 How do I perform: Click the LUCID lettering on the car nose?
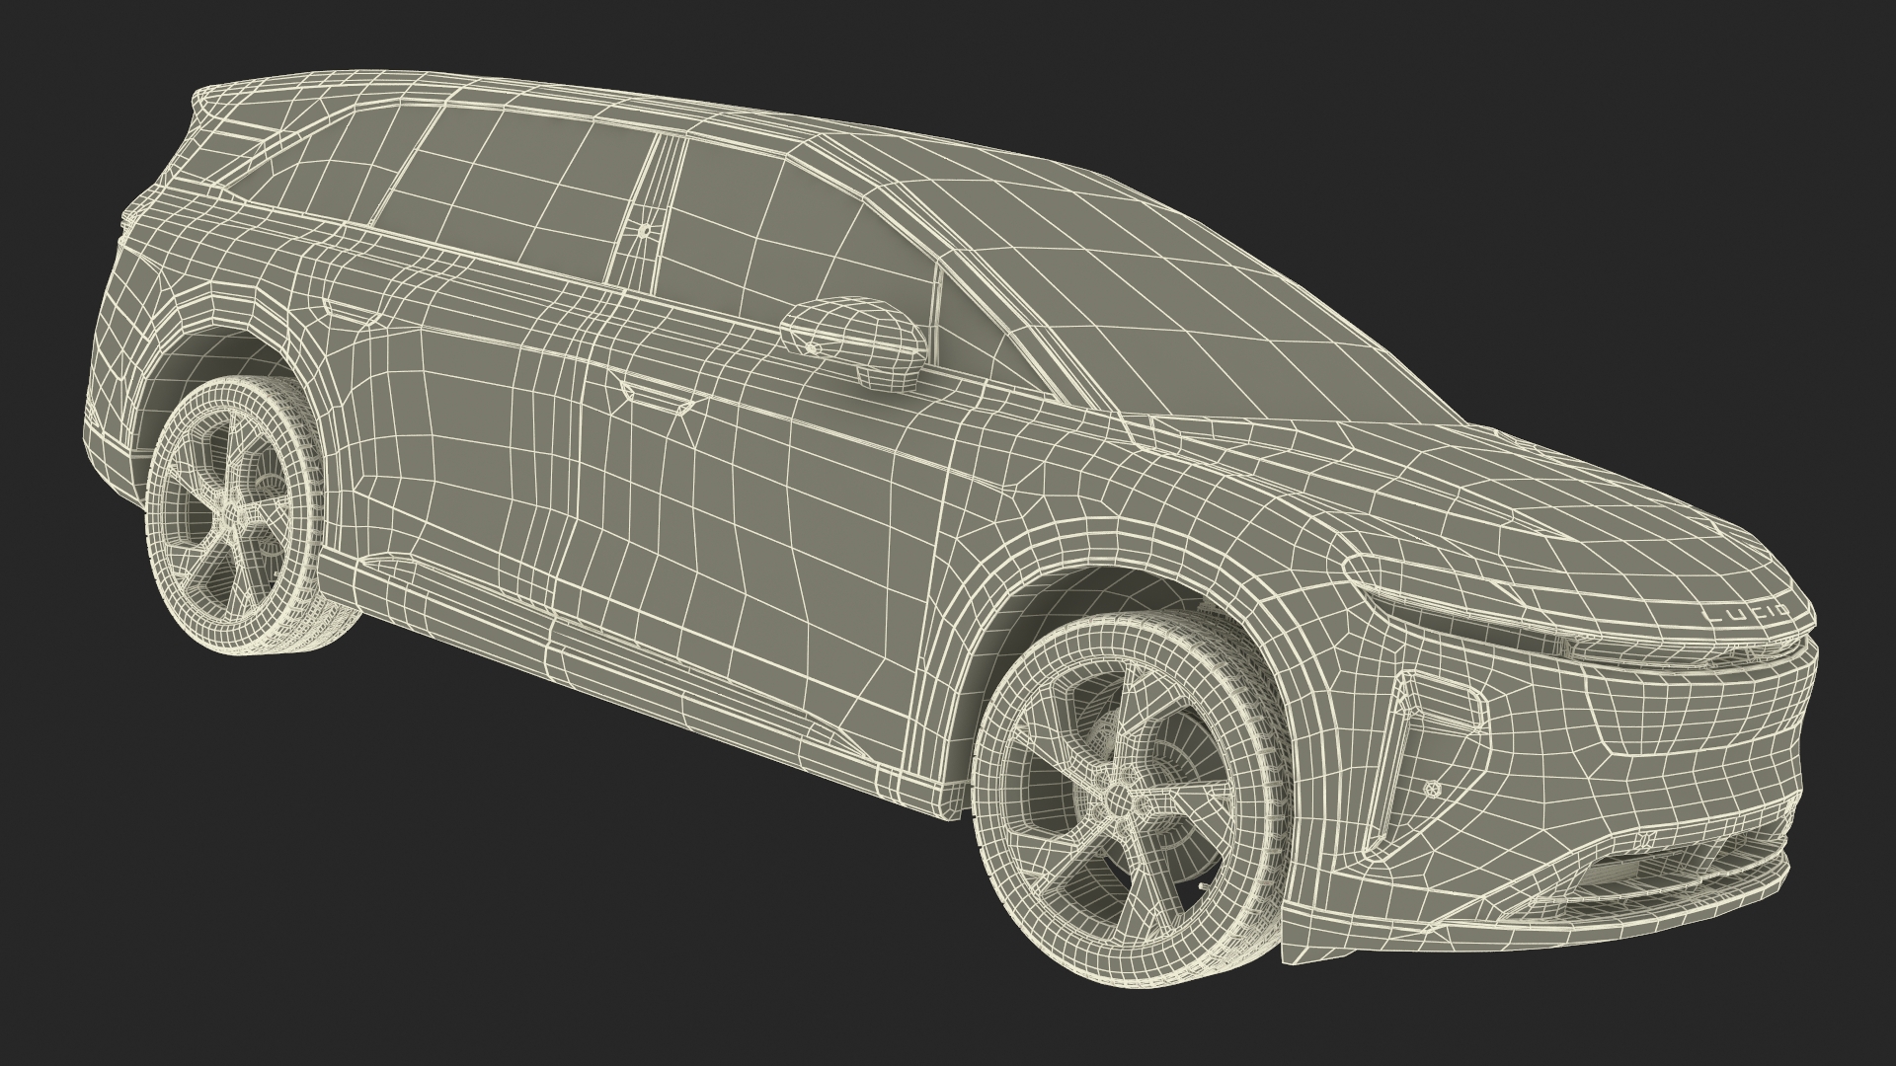(x=1748, y=613)
